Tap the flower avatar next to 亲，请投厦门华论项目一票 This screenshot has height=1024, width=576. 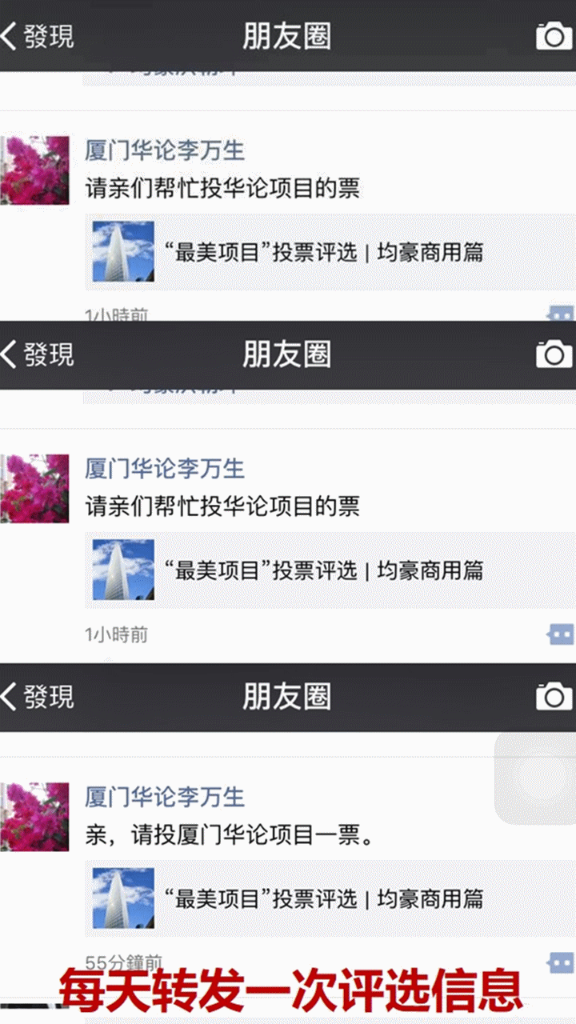click(x=34, y=817)
